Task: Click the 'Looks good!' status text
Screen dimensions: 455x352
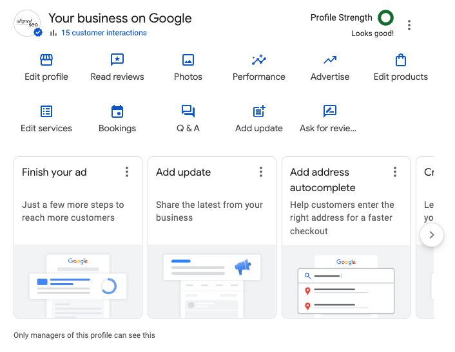Action: [373, 33]
